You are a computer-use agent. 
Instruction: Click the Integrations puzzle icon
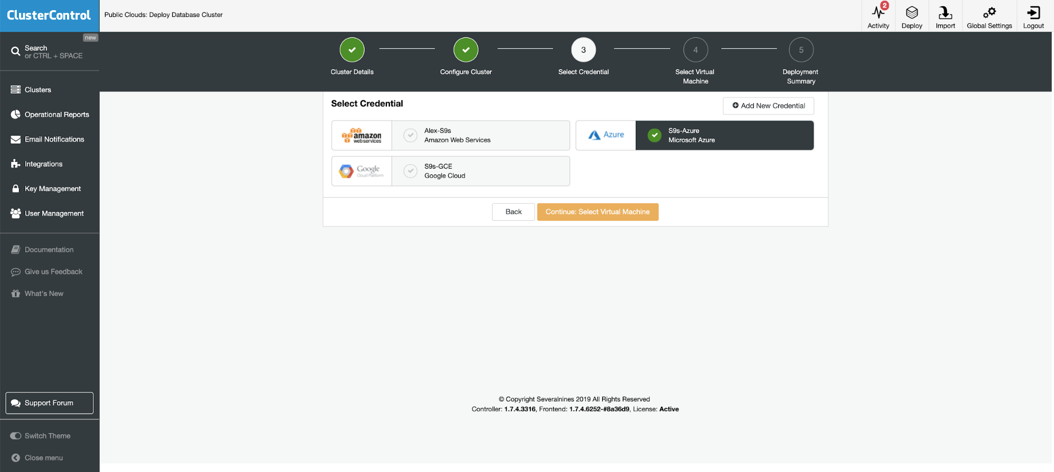16,164
